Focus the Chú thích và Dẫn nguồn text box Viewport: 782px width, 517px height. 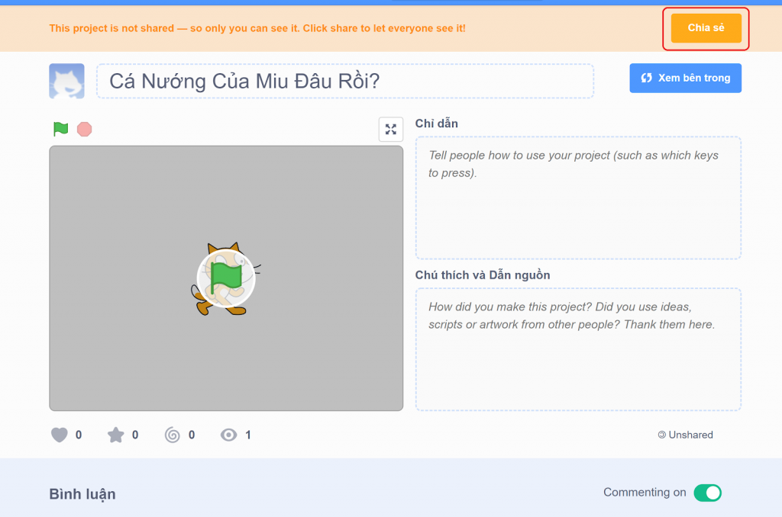click(x=578, y=349)
